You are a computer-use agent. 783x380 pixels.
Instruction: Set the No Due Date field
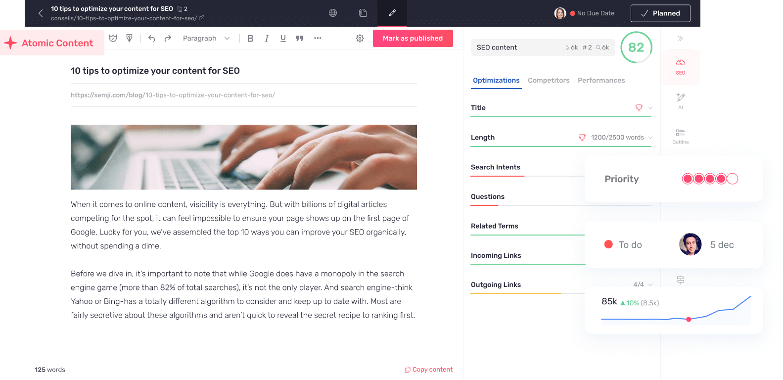[593, 13]
